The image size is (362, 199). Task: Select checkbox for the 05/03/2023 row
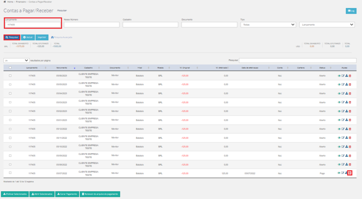(10, 102)
